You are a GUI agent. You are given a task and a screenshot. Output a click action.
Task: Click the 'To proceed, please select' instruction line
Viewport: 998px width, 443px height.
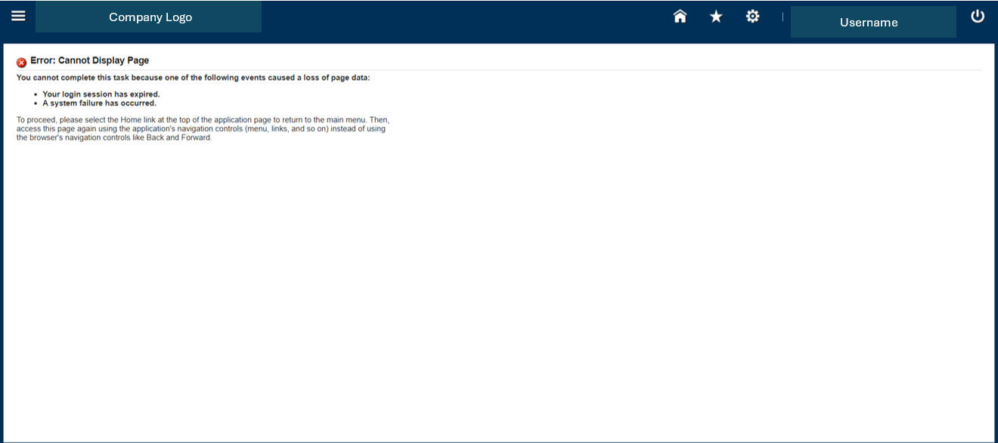pos(203,120)
